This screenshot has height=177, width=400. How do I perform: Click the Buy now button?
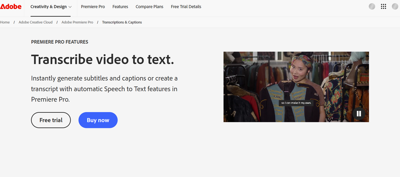pyautogui.click(x=98, y=120)
